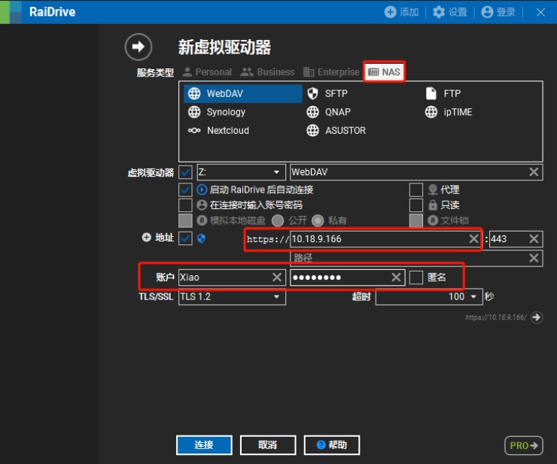The image size is (557, 464).
Task: Select FTP service type
Action: click(443, 94)
